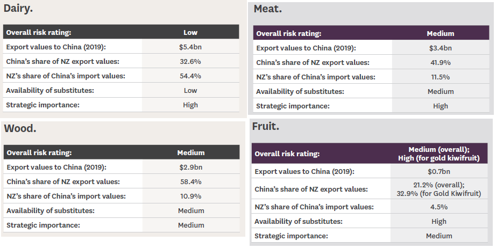Click the 10.9% Wood import share value
Viewport: 496px width, 248px height.
(191, 196)
